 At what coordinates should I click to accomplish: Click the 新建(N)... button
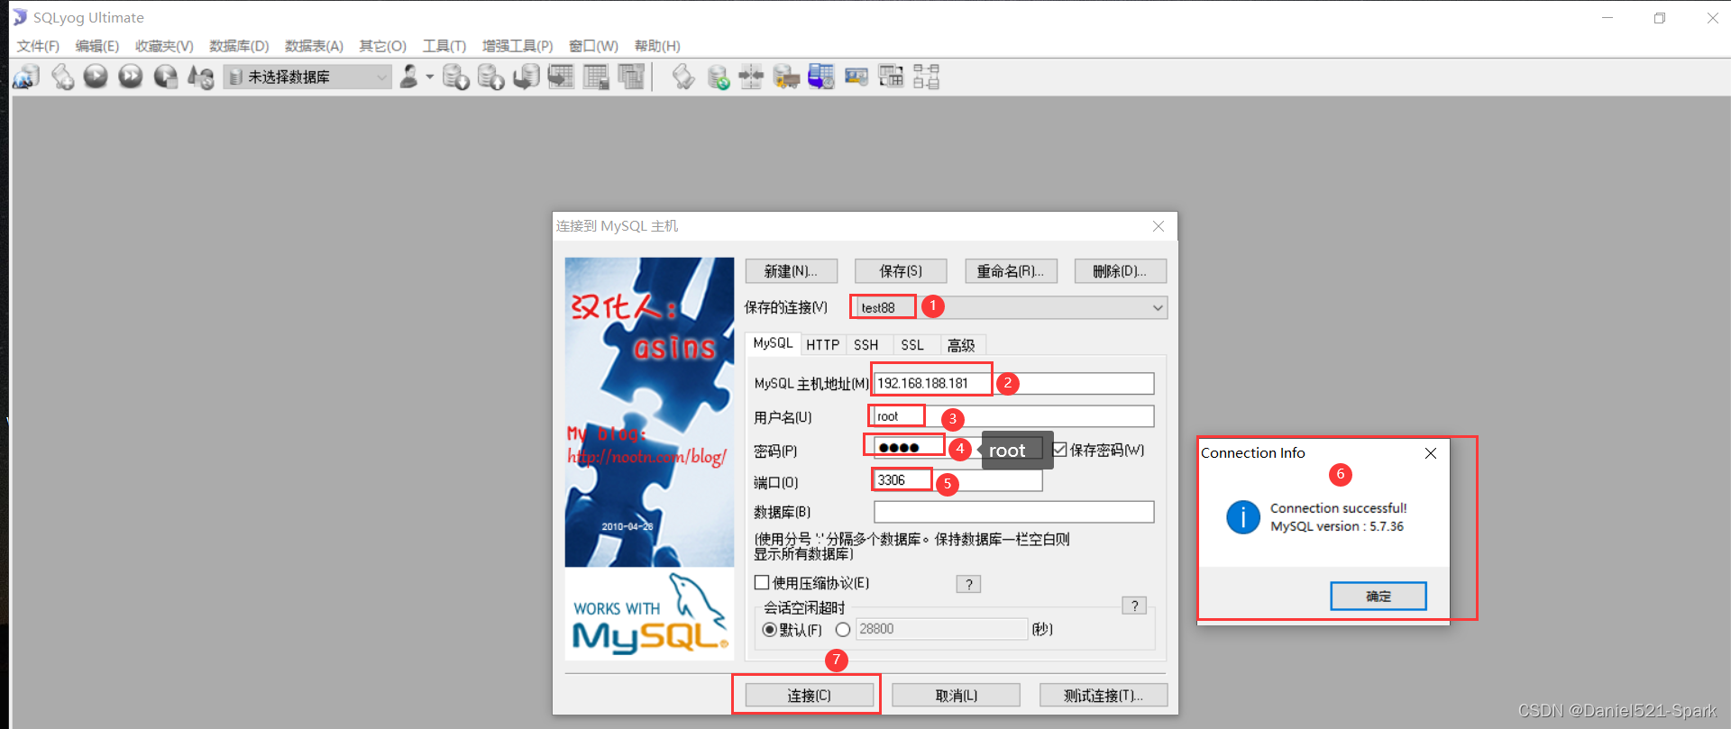[x=791, y=271]
